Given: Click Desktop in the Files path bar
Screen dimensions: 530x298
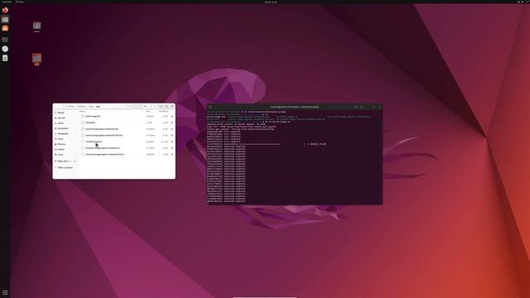Looking at the screenshot, I should tap(82, 107).
